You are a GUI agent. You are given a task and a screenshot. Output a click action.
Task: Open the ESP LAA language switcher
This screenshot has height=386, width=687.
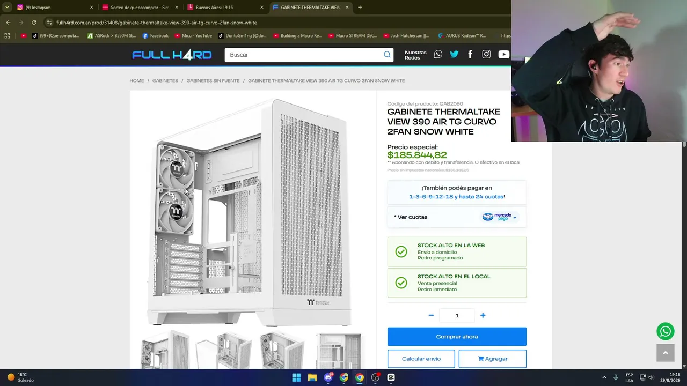(x=629, y=377)
